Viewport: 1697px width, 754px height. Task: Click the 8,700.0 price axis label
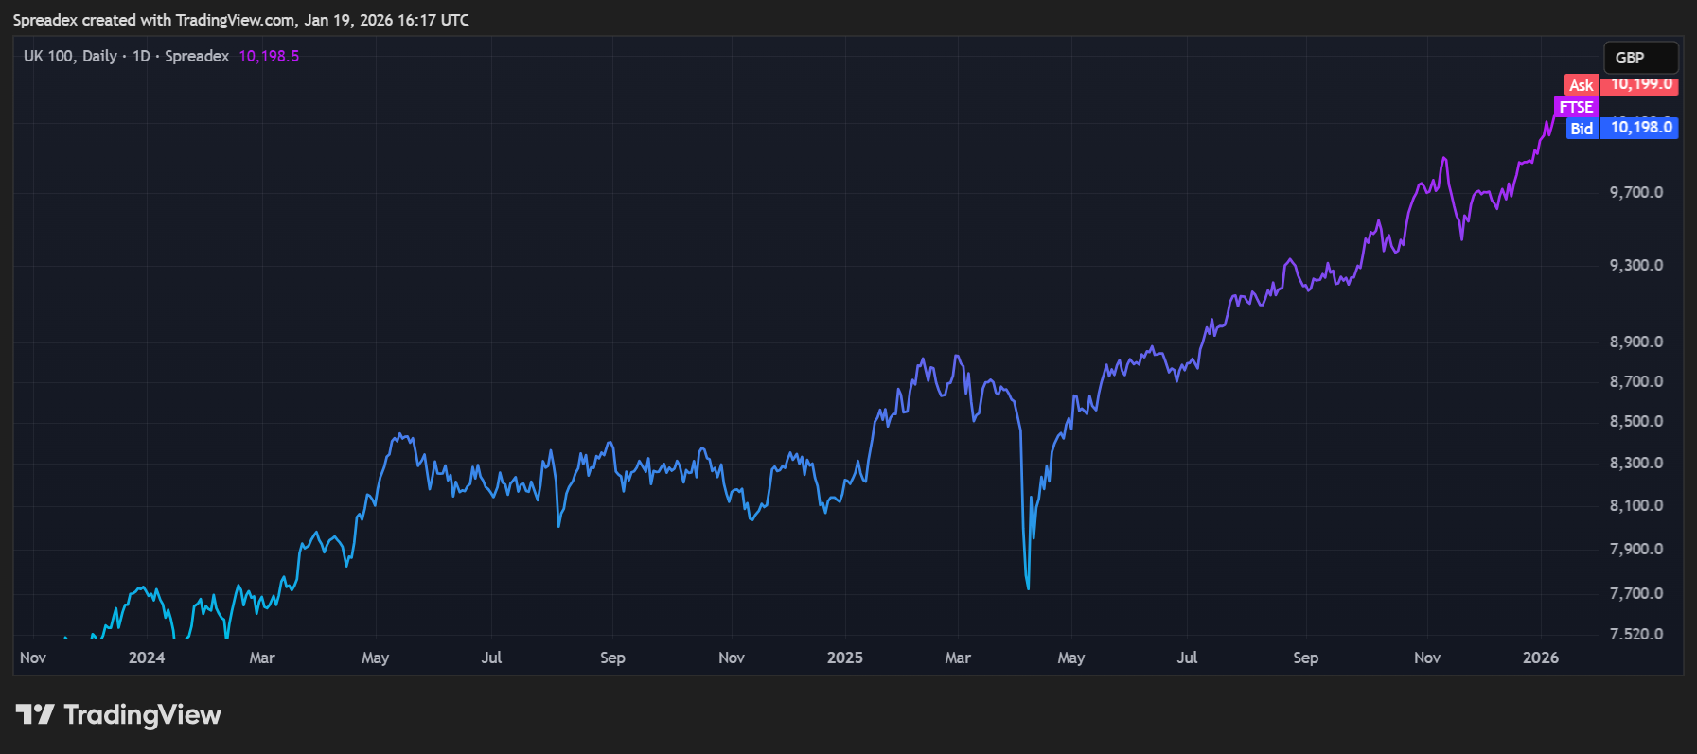[1636, 381]
